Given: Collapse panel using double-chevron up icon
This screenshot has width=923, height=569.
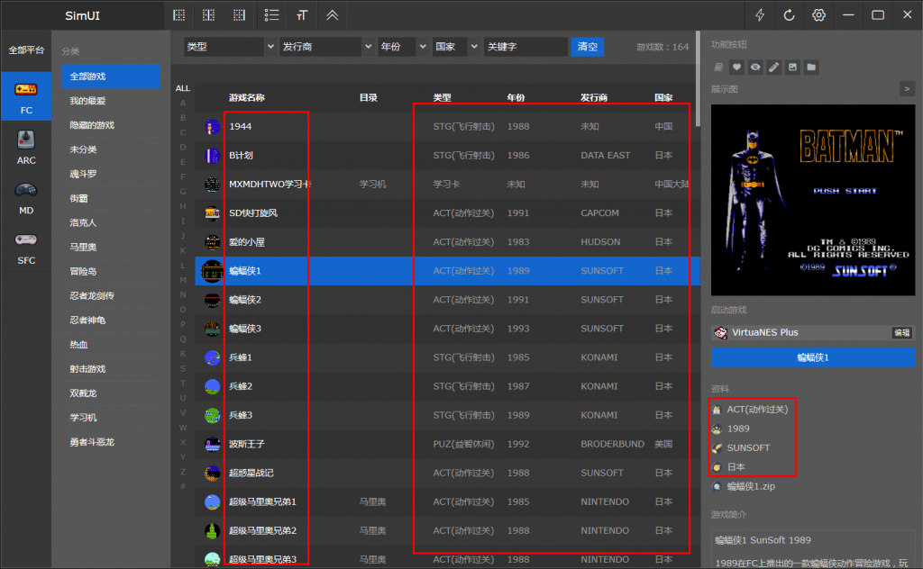Looking at the screenshot, I should coord(333,14).
